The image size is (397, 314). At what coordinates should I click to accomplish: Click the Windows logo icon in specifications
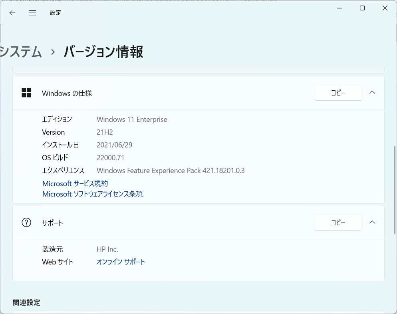coord(26,93)
